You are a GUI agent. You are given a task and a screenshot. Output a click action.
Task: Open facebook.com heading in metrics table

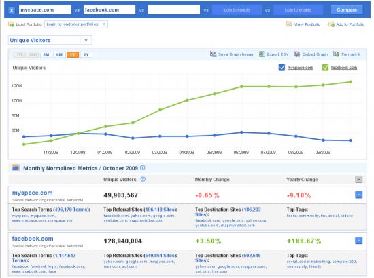click(x=33, y=239)
